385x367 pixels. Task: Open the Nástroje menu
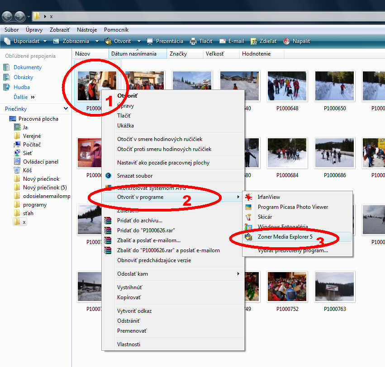point(86,29)
